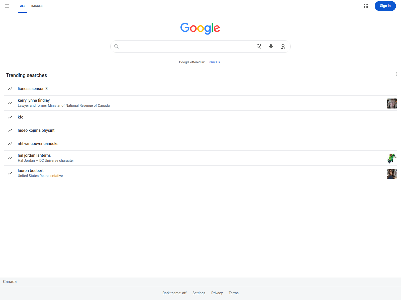Screen dimensions: 401x300
Task: Open the Privacy link
Action: point(217,293)
